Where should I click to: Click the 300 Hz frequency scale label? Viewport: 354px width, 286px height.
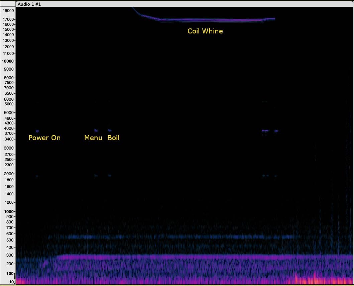(10, 255)
